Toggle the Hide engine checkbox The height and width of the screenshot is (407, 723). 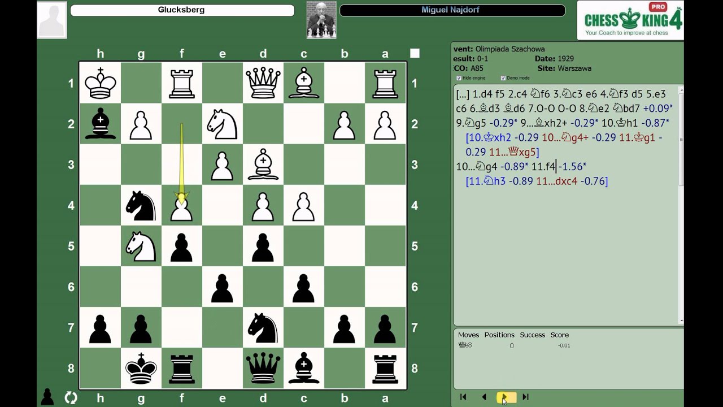(459, 78)
